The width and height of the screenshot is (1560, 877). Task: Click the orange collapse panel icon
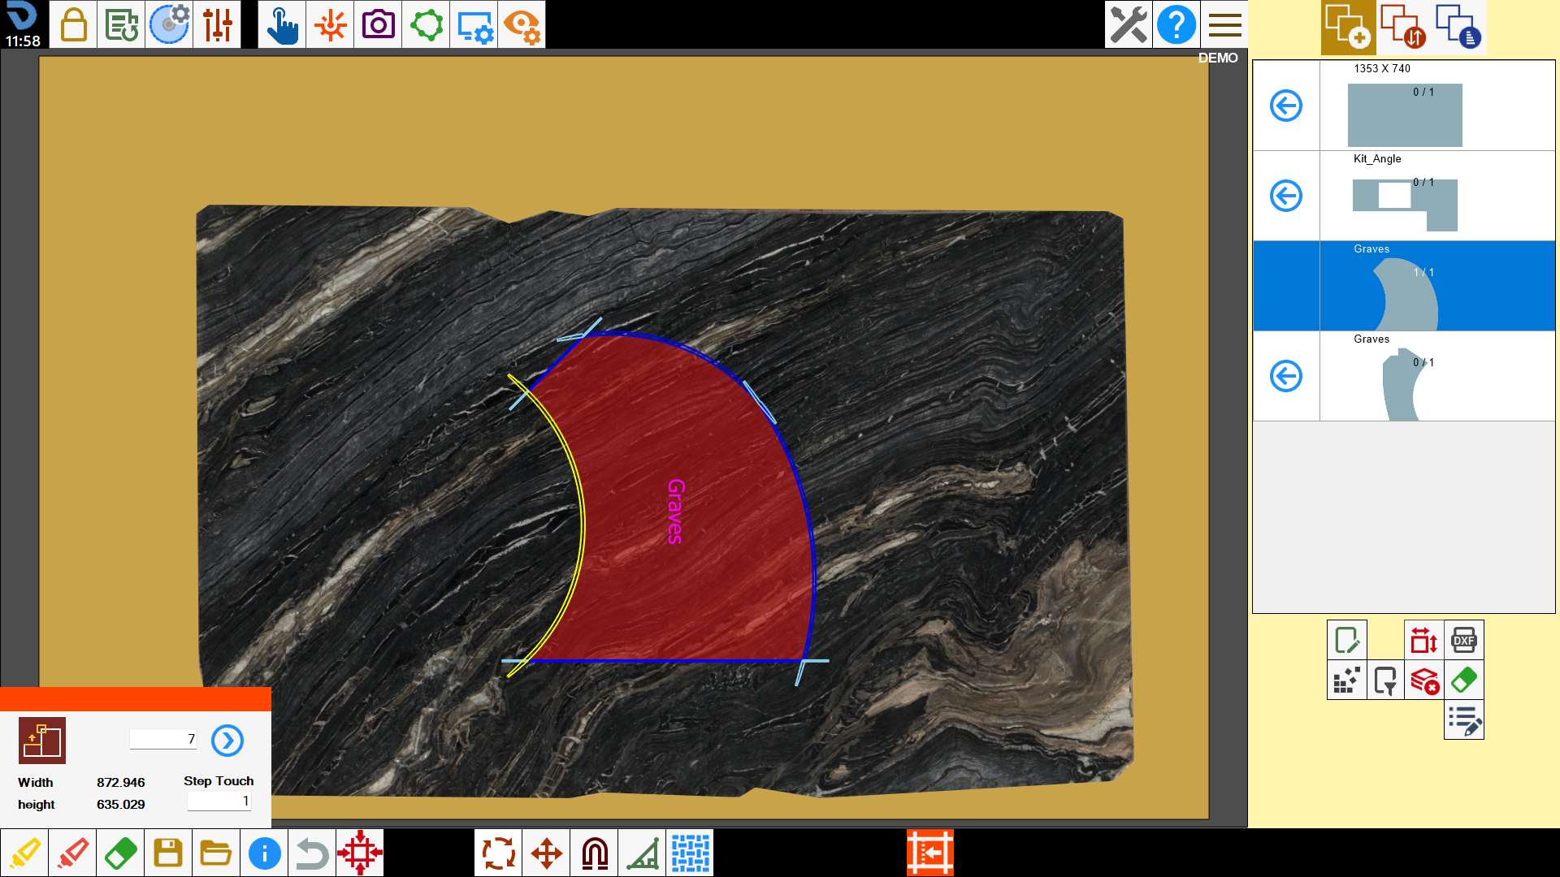point(930,853)
